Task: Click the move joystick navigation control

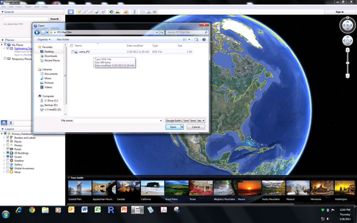Action: [x=347, y=41]
